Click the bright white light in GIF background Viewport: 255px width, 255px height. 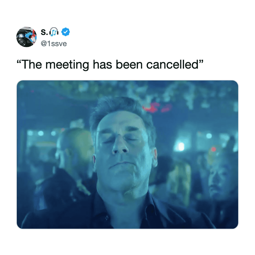click(181, 146)
